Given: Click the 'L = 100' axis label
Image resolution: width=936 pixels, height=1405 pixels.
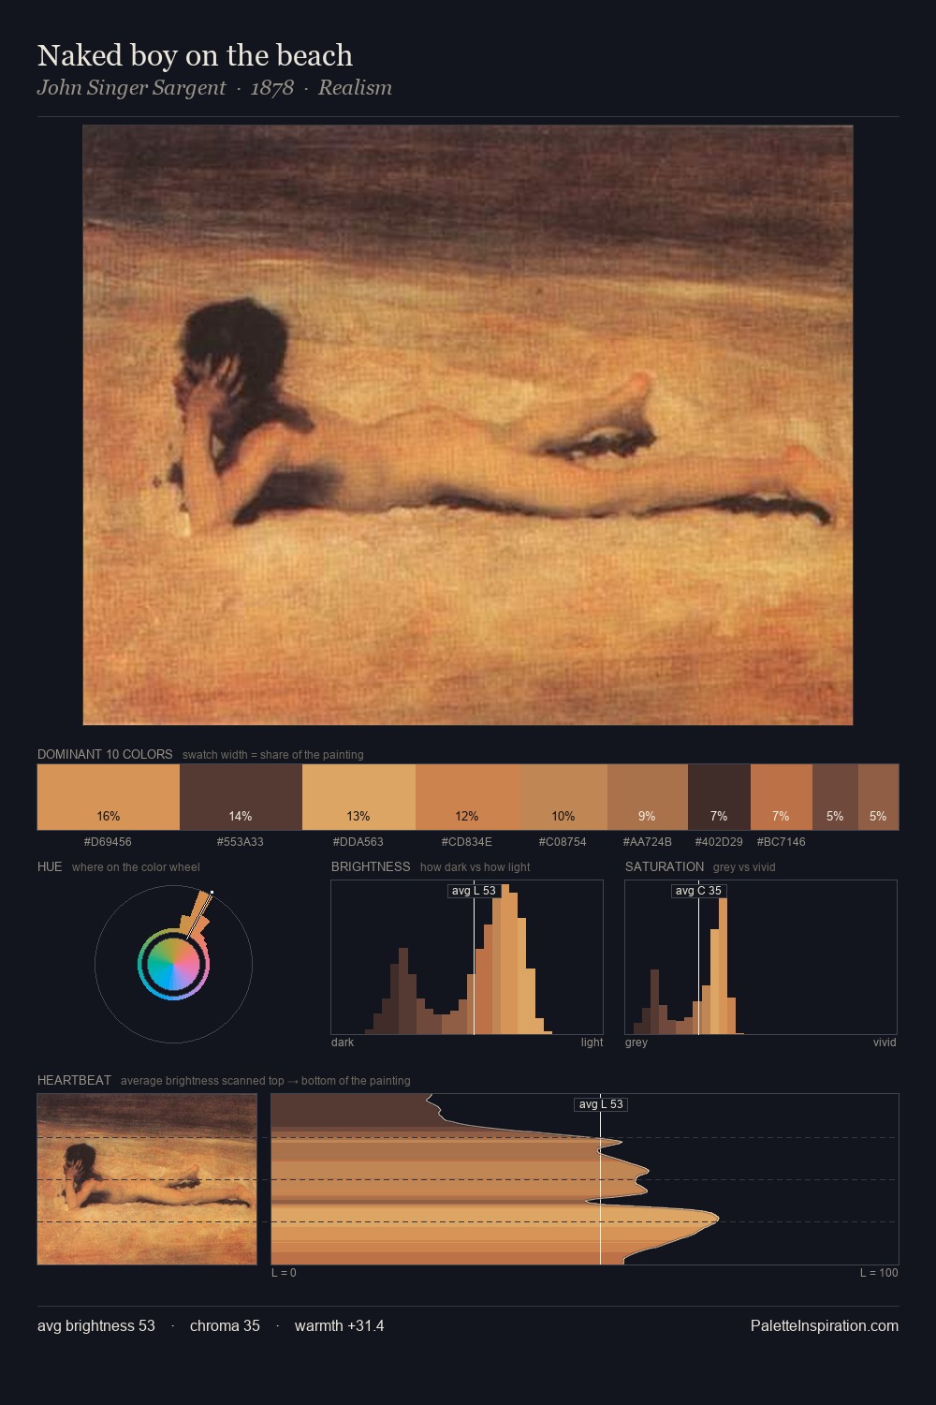Looking at the screenshot, I should coord(879,1272).
